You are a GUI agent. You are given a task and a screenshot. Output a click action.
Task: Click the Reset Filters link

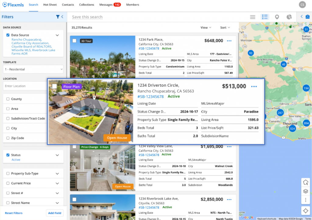(x=14, y=213)
